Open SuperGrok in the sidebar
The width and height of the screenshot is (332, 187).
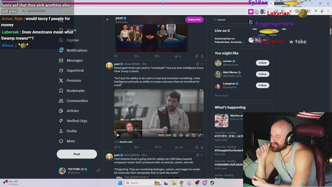click(x=72, y=70)
